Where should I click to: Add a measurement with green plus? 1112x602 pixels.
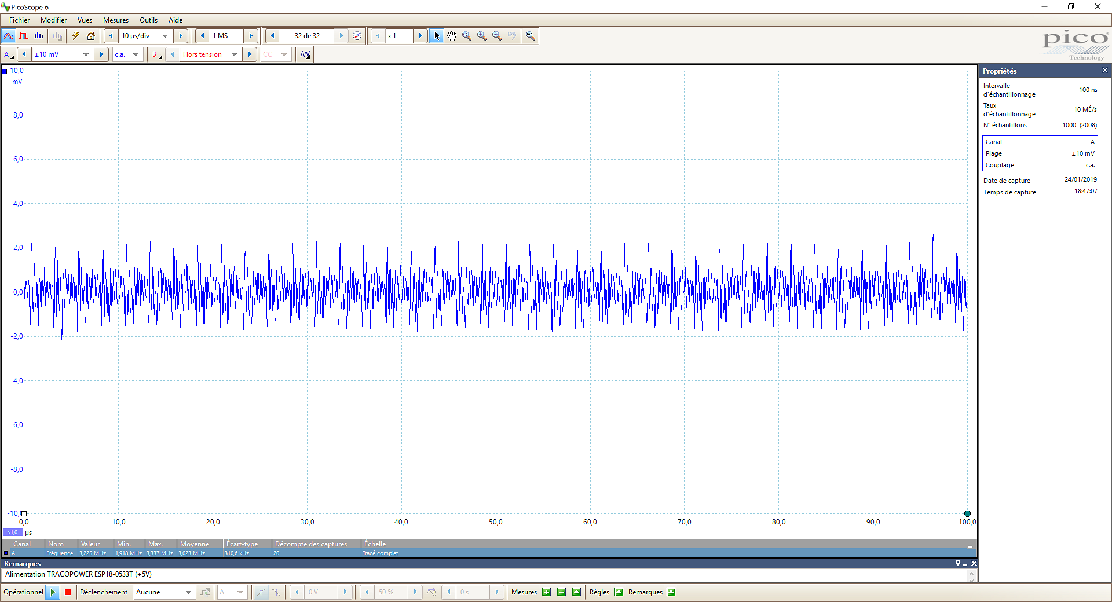(x=546, y=592)
